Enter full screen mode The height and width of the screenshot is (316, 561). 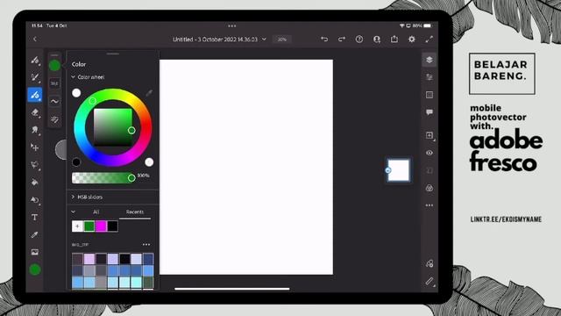(430, 39)
